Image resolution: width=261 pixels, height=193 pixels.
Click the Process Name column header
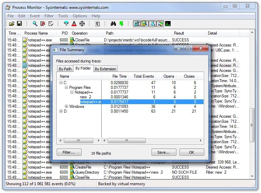click(x=39, y=33)
